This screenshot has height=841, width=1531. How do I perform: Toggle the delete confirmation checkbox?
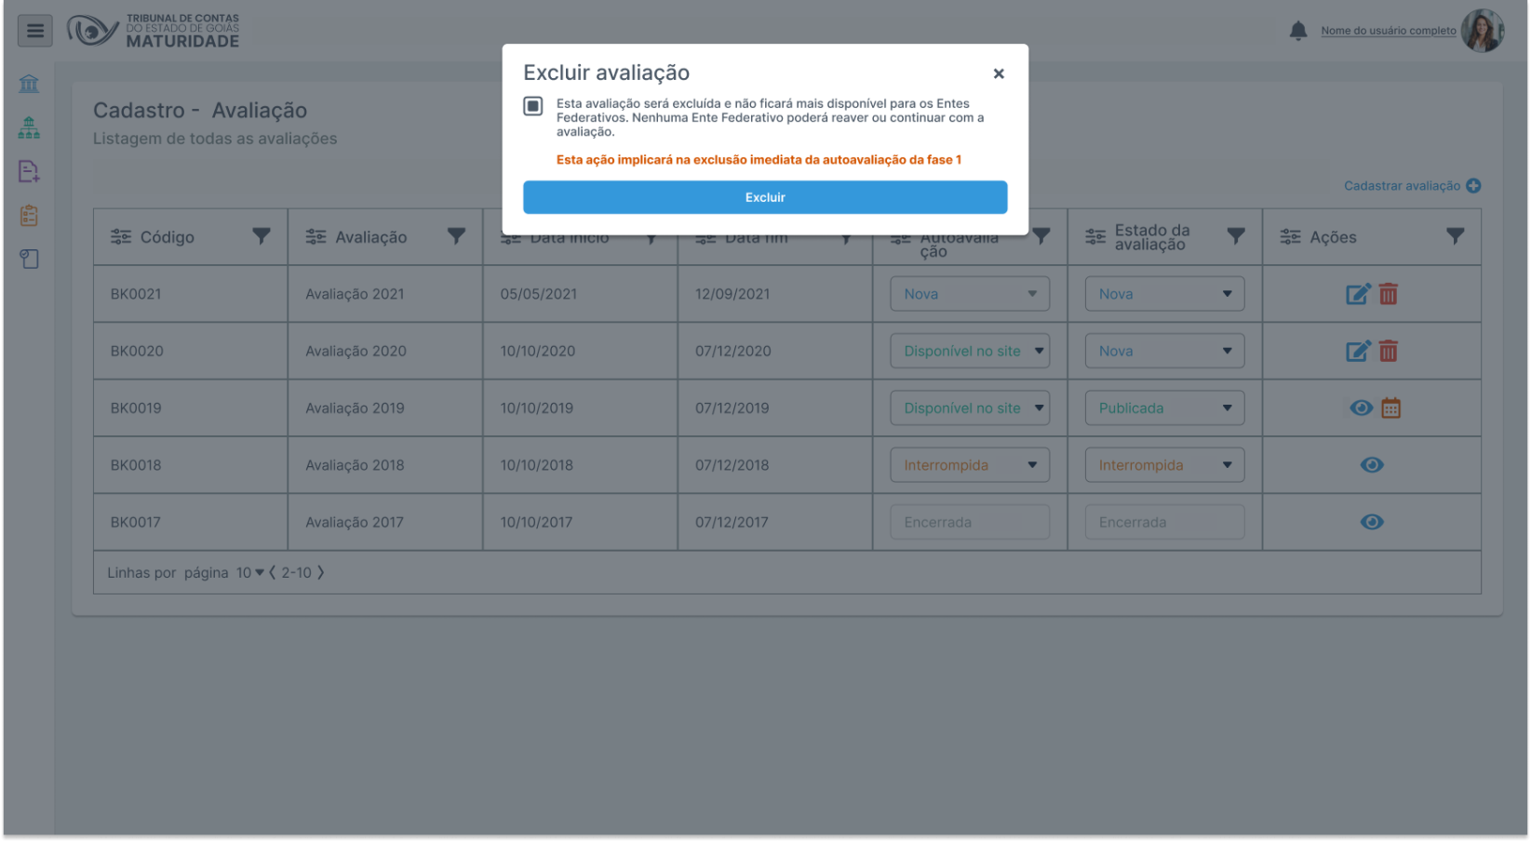[x=533, y=106]
